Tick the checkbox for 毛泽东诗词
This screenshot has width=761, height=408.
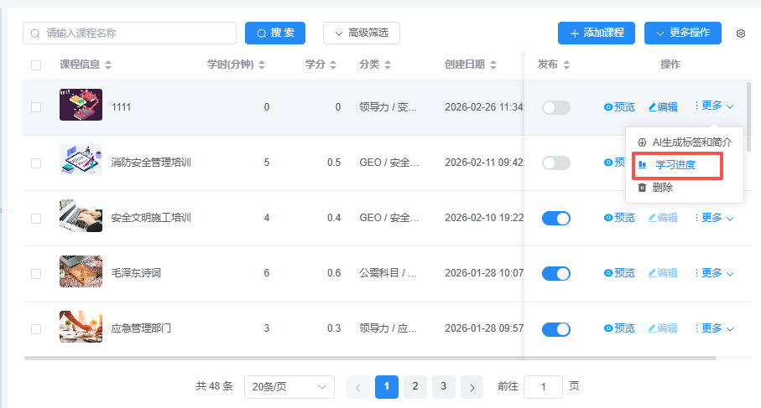pyautogui.click(x=36, y=274)
